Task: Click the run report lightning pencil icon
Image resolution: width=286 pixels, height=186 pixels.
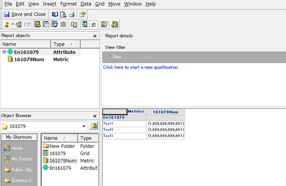Action: [x=7, y=24]
